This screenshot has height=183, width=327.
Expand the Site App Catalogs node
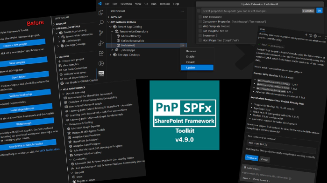110,54
